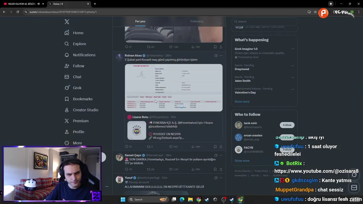Open more options on Yusuf's post

tap(221, 178)
